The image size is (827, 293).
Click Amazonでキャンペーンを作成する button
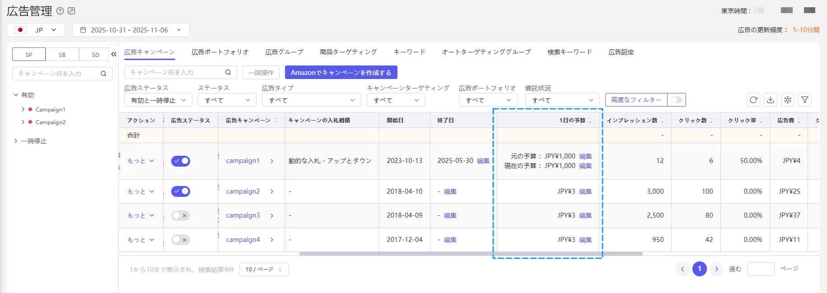(341, 72)
